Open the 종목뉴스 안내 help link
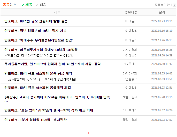 click(x=163, y=5)
